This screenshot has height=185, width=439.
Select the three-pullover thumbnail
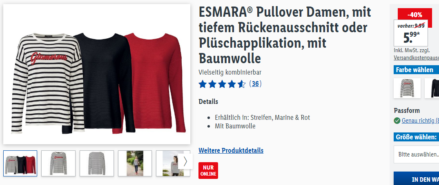(x=20, y=163)
